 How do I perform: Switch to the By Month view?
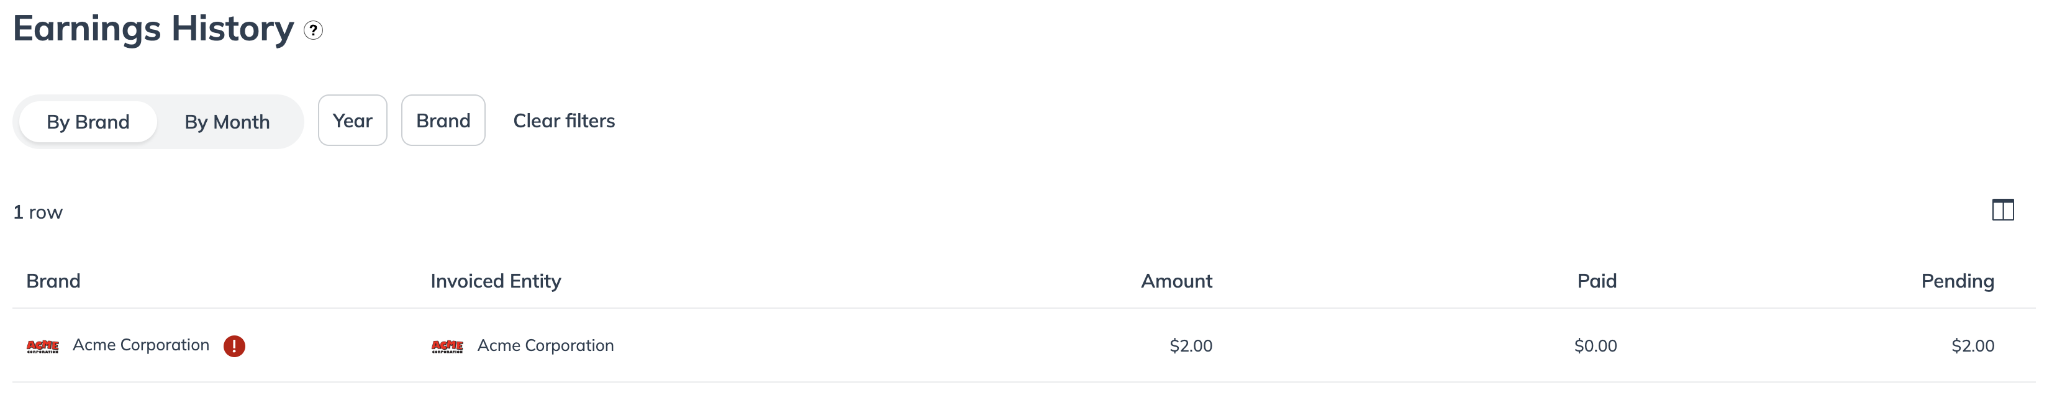click(x=227, y=122)
